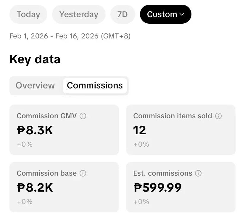The width and height of the screenshot is (245, 220).
Task: Click the Key data heading
Action: point(35,59)
